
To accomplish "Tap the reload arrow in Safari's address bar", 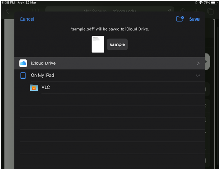I will [169, 10].
